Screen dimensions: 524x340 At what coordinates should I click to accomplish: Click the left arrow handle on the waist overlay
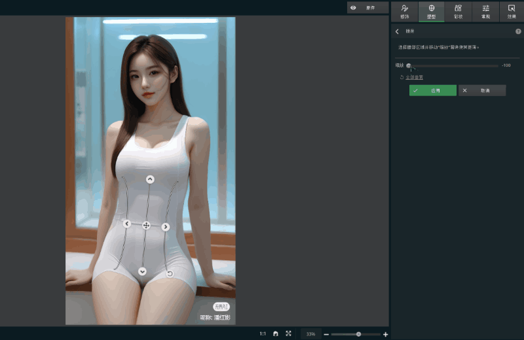126,224
